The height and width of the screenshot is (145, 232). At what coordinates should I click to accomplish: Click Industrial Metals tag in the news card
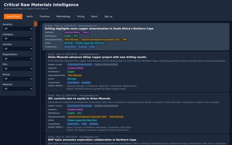tap(72, 33)
